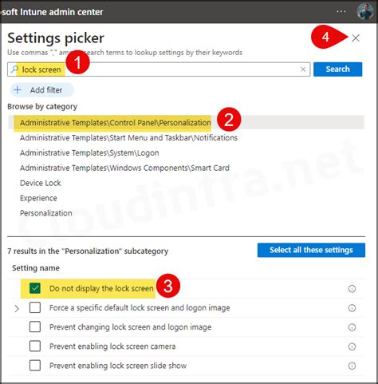Uncheck Do not display the lock screen
This screenshot has width=378, height=384.
tap(35, 288)
